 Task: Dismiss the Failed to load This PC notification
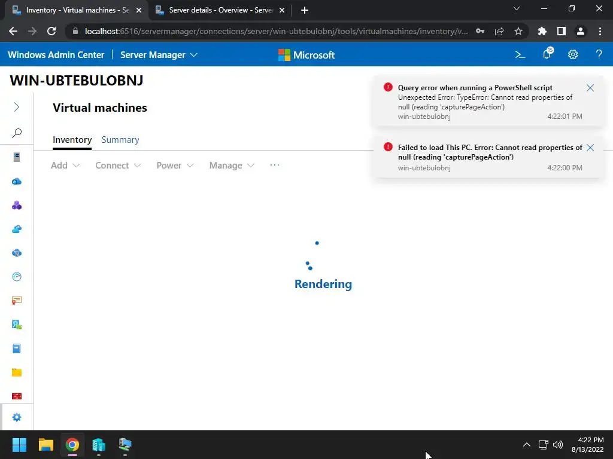(x=590, y=148)
